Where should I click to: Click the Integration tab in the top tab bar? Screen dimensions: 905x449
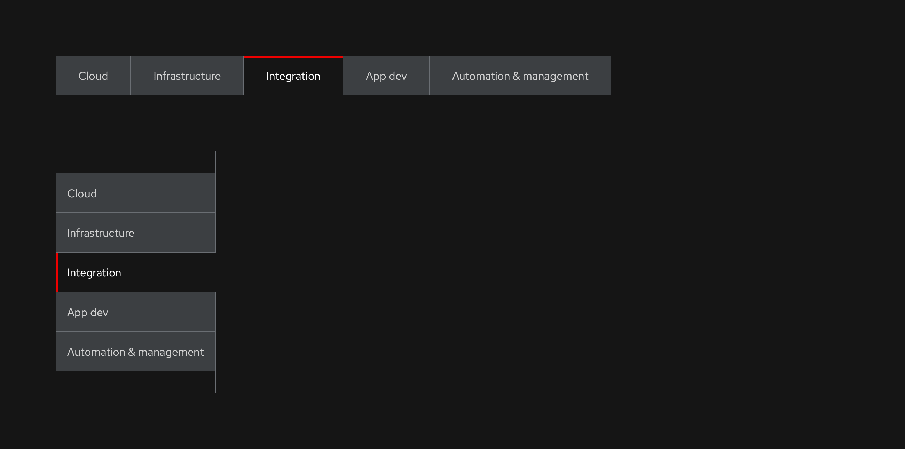(293, 75)
